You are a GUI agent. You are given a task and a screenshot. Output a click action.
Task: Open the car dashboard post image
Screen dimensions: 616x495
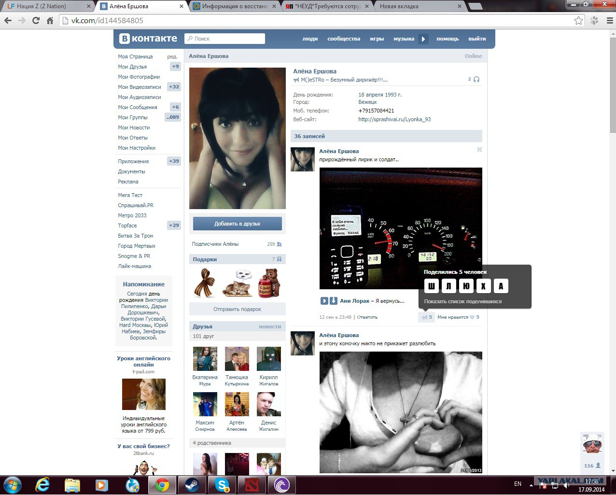coord(401,228)
